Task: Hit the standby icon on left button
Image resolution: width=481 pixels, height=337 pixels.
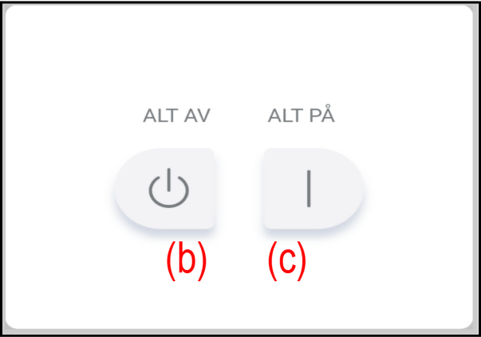Action: pyautogui.click(x=168, y=190)
